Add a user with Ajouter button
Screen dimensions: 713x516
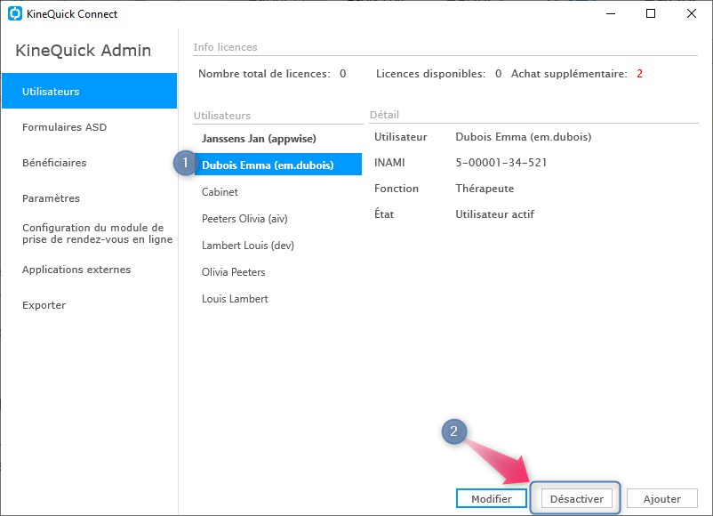662,498
